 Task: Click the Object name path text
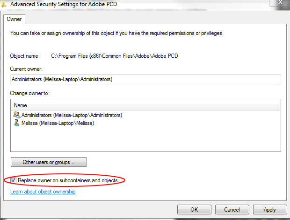115,56
